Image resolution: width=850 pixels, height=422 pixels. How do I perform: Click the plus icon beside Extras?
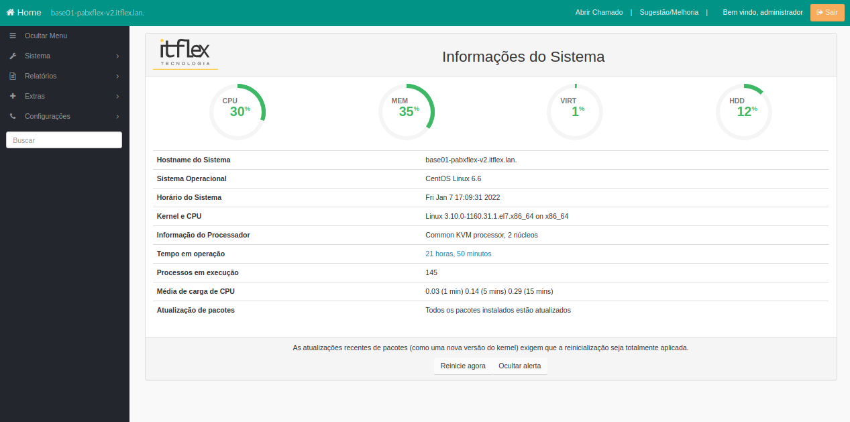pyautogui.click(x=13, y=96)
